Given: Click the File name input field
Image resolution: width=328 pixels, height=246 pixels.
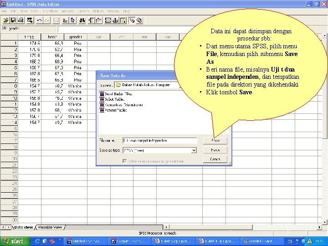Looking at the screenshot, I should tap(160, 141).
